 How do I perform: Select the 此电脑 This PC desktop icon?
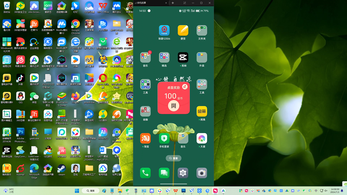tap(48, 134)
